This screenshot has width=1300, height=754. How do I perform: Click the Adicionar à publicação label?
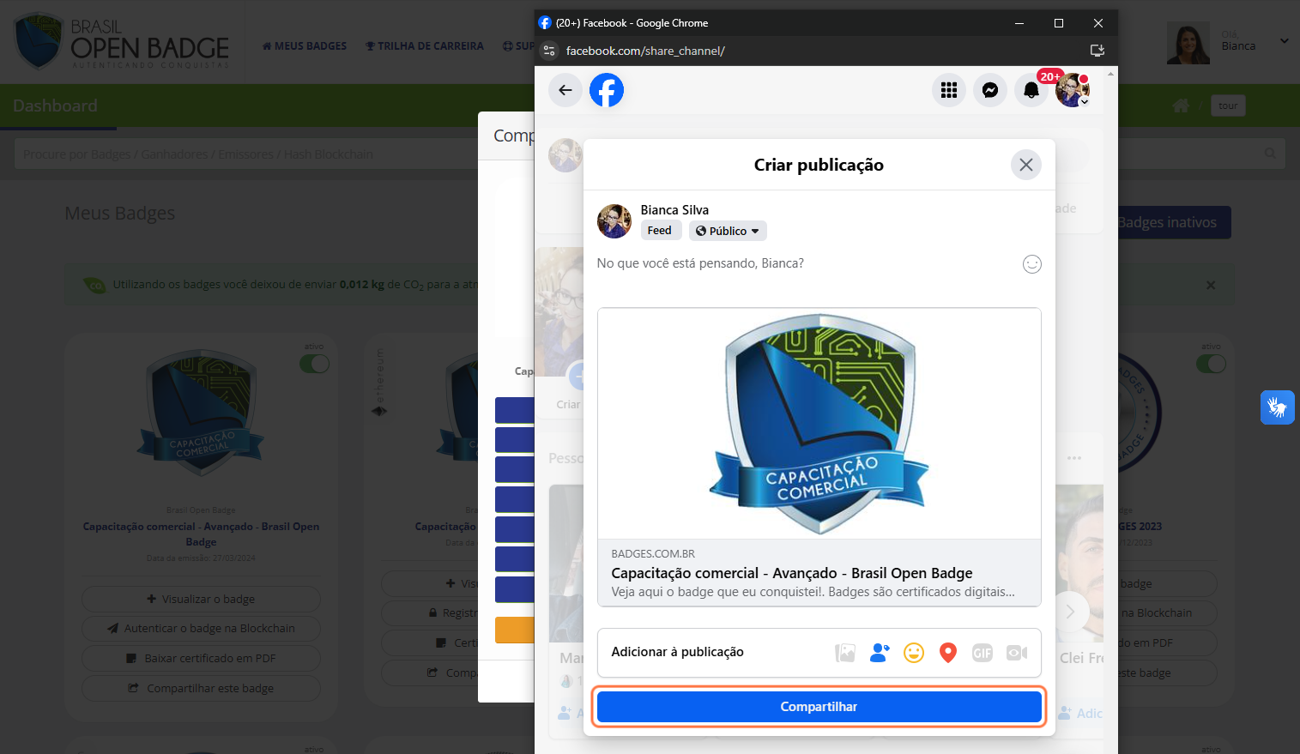tap(677, 652)
